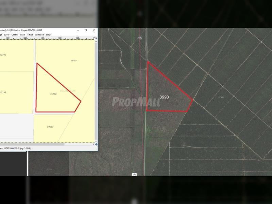
Task: Click the canvas navigation cross-arrow icon
Action: (x=96, y=144)
